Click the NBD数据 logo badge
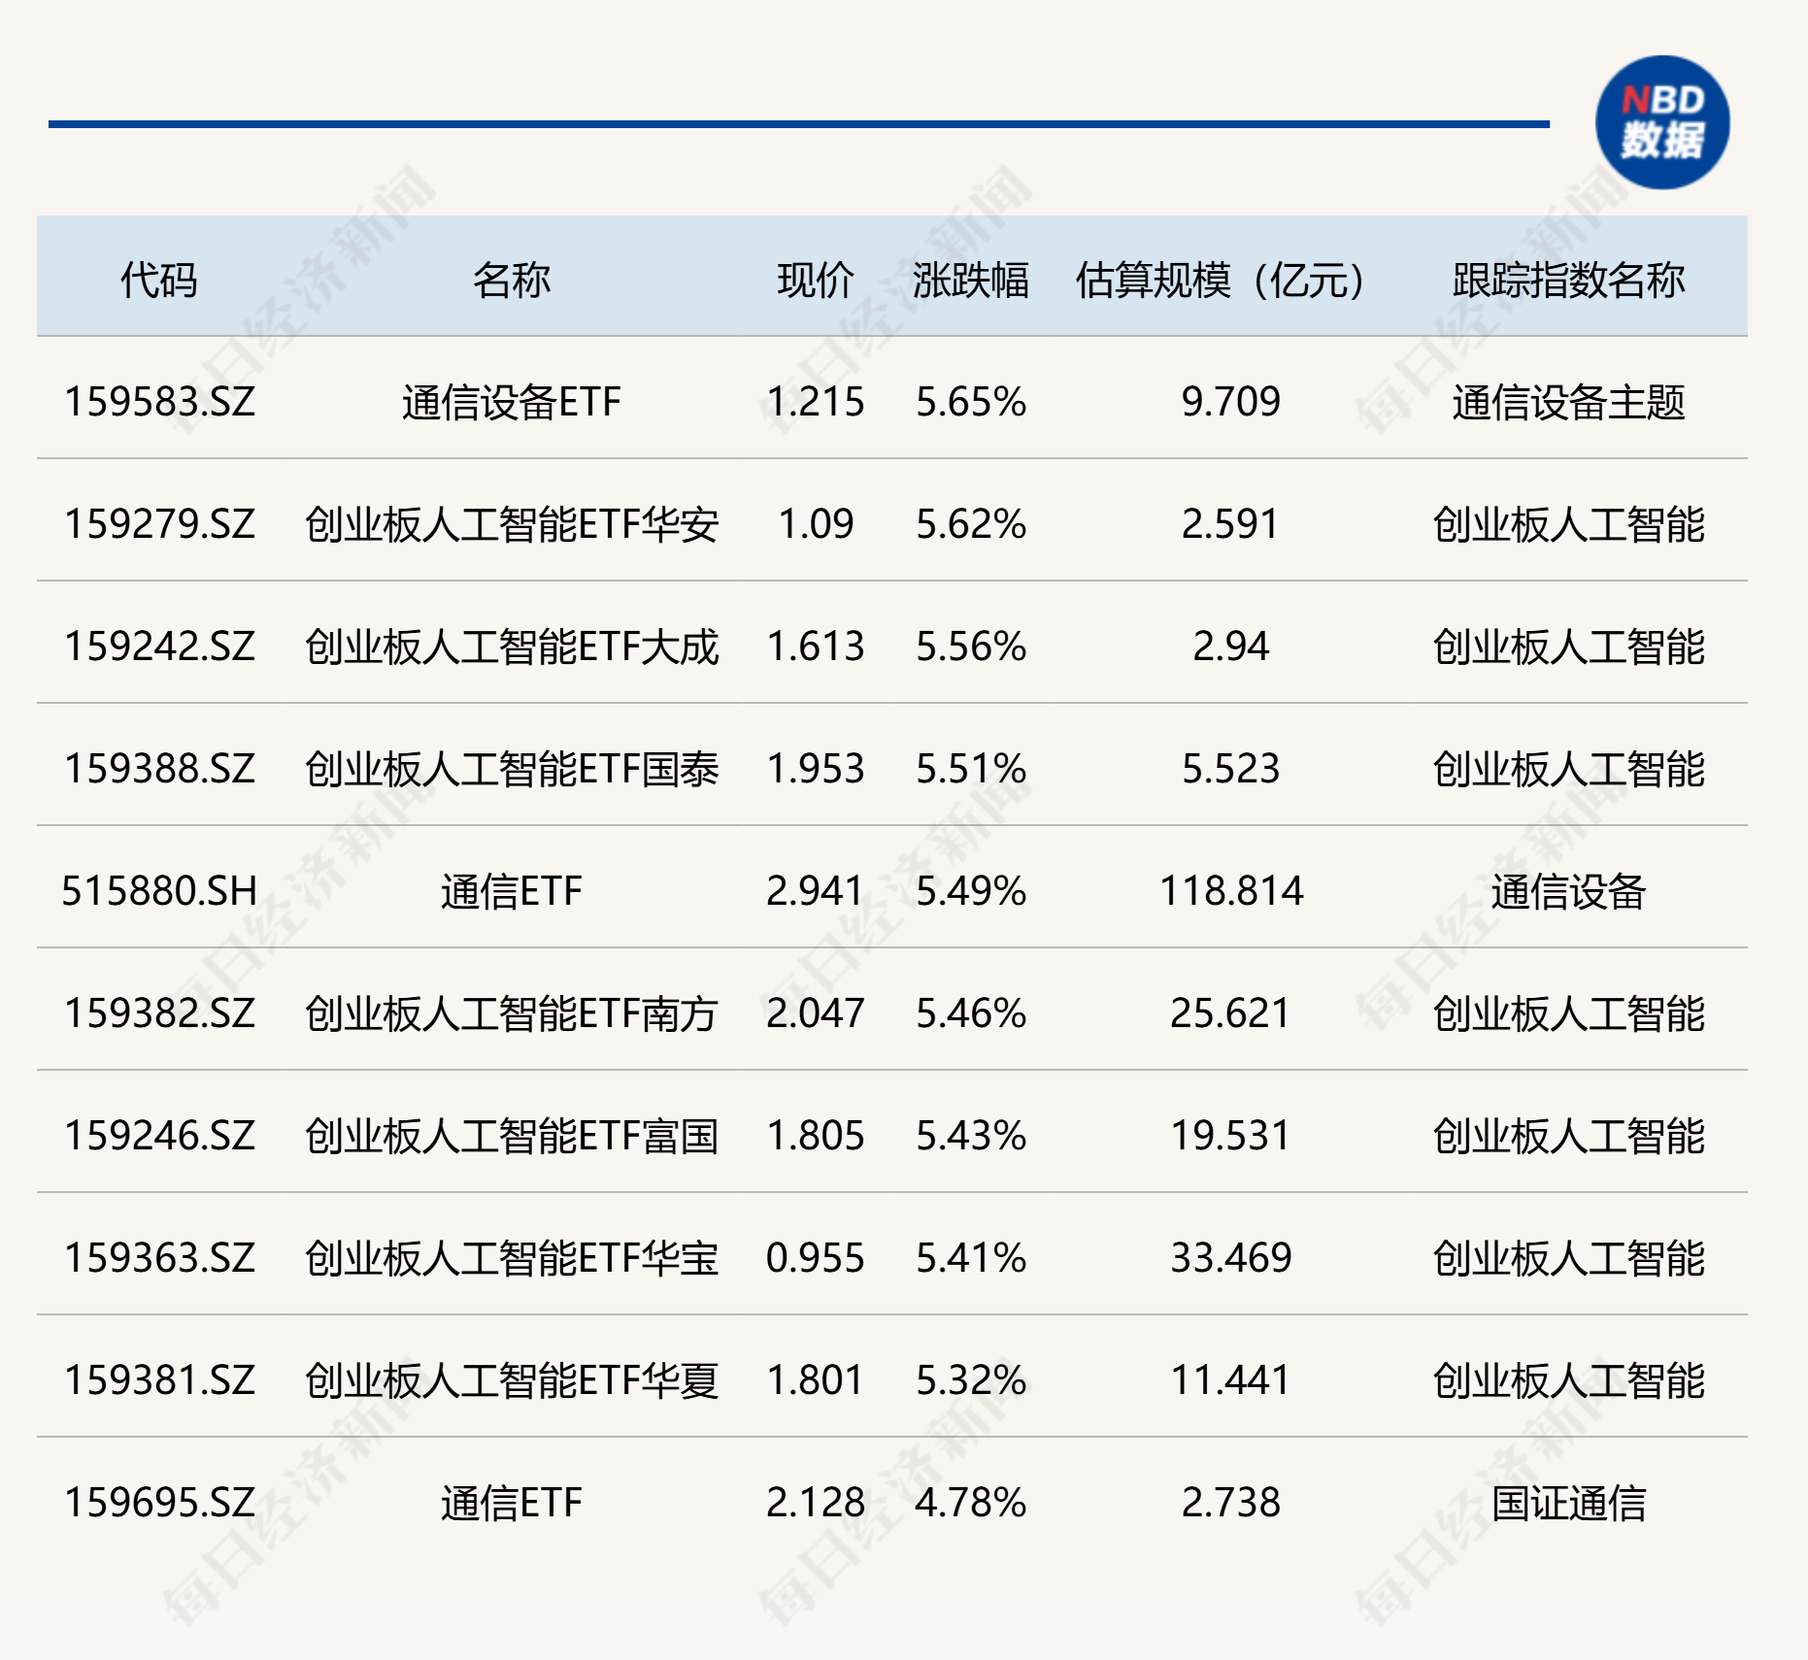The width and height of the screenshot is (1808, 1660). 1662,123
